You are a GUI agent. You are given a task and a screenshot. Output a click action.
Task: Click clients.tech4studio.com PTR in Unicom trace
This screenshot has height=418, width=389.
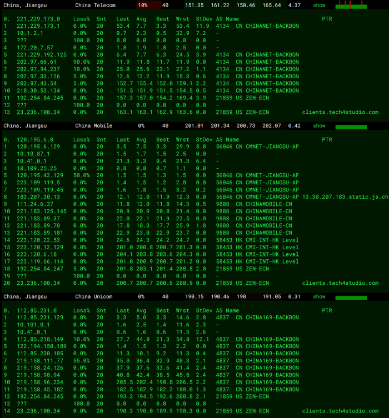(340, 411)
